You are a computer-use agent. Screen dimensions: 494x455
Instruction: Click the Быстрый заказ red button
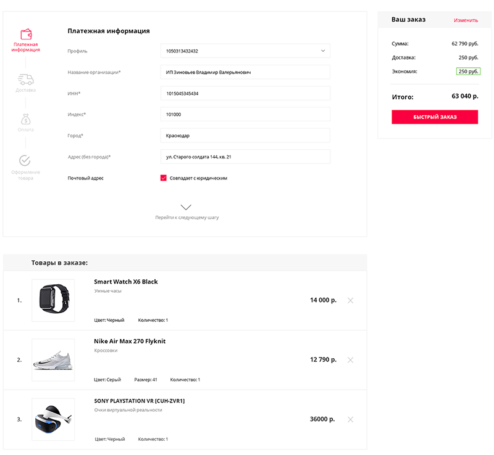pyautogui.click(x=435, y=117)
